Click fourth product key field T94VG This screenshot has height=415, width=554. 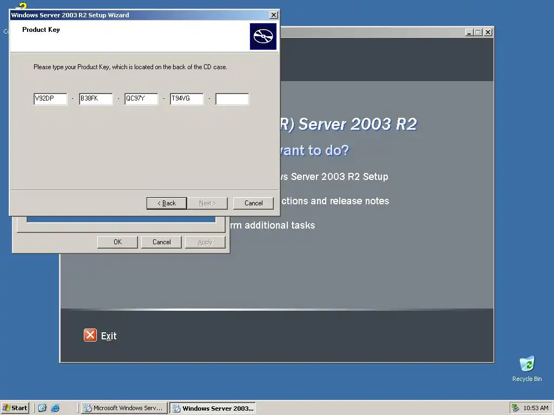187,99
